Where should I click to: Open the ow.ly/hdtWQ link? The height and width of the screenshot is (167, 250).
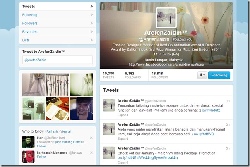pyautogui.click(x=204, y=134)
